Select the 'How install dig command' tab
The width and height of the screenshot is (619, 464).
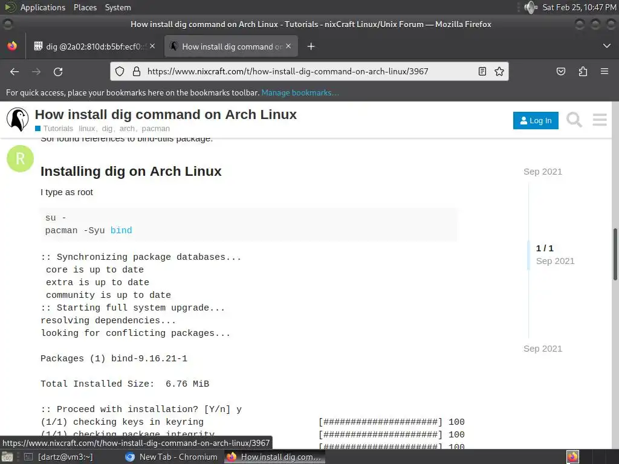(231, 47)
